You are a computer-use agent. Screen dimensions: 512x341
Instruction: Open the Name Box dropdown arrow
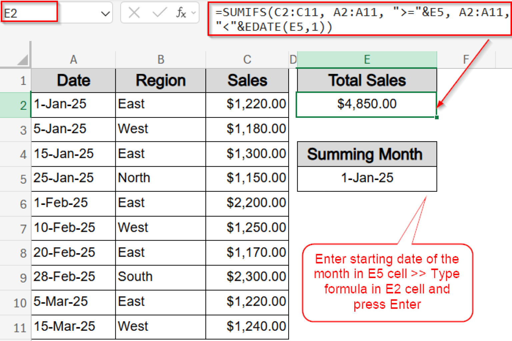pos(105,13)
